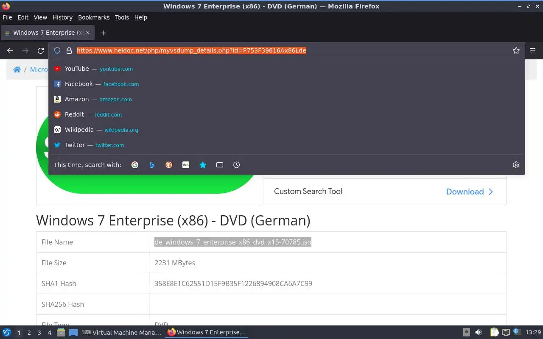Click the page heading Windows 7 Enterprise (x86)
The image size is (543, 339).
(173, 220)
